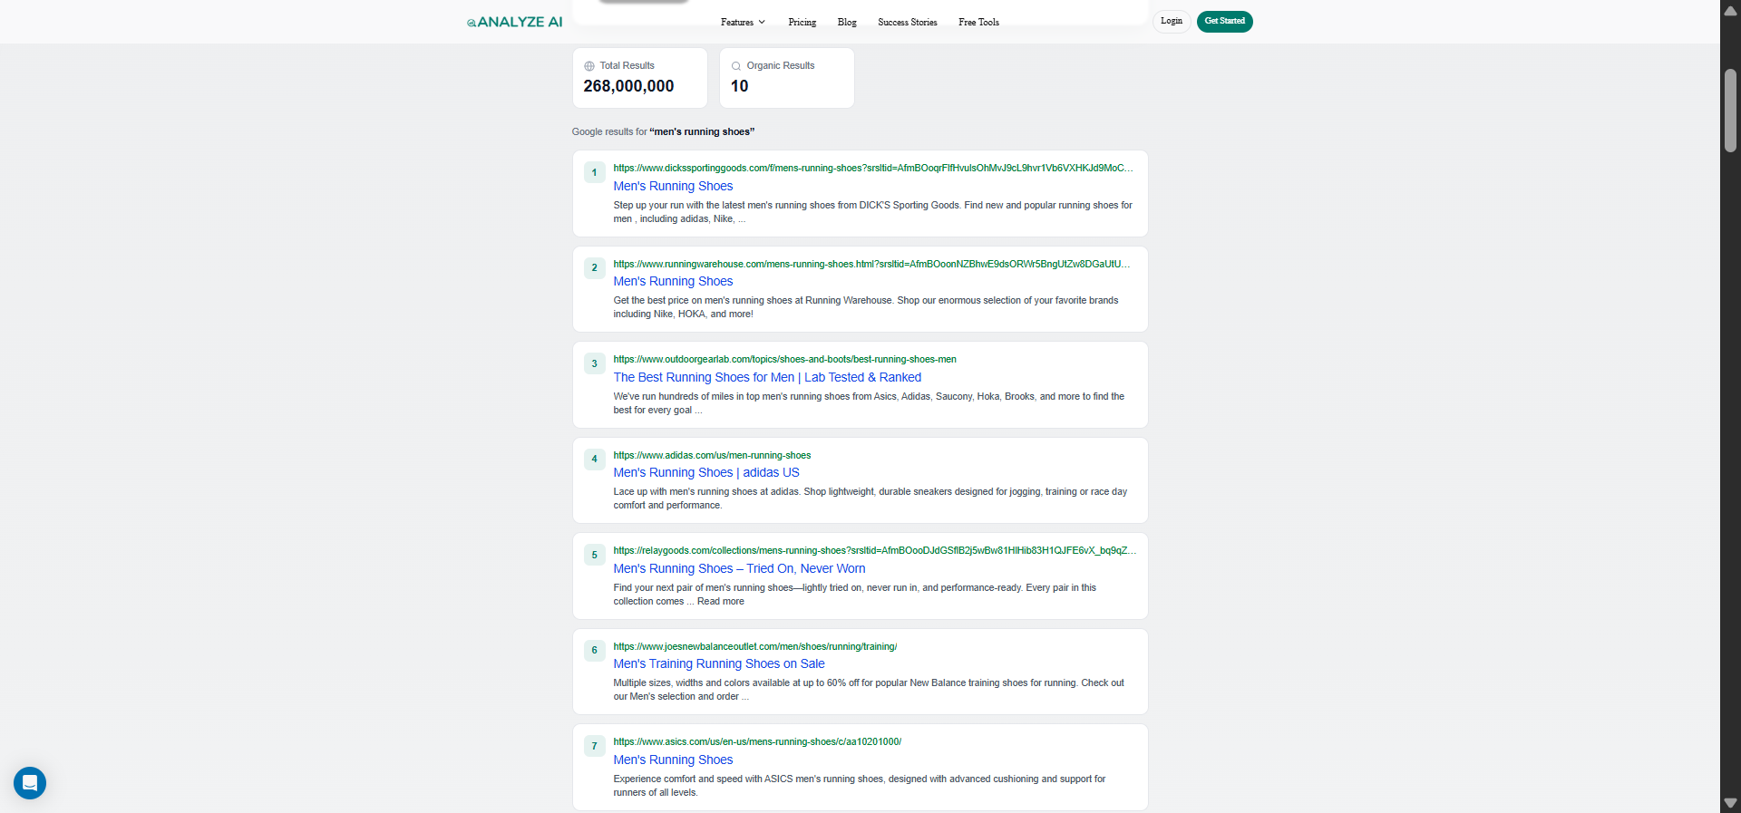Click the page scrollbar thumb

click(1730, 111)
